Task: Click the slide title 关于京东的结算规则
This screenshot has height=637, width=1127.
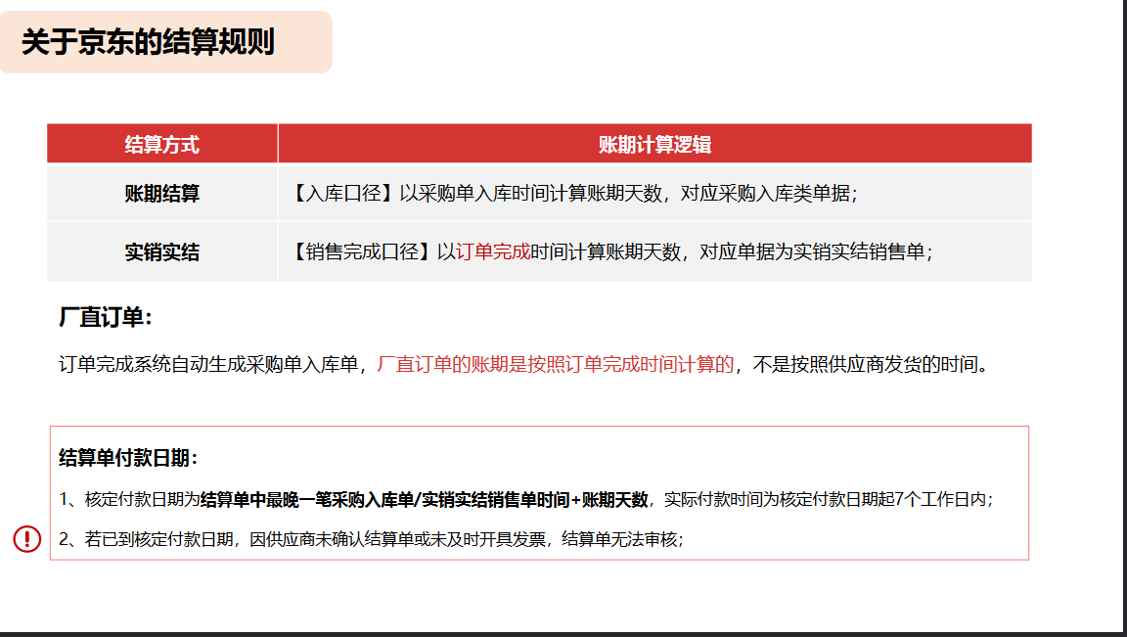Action: 148,42
